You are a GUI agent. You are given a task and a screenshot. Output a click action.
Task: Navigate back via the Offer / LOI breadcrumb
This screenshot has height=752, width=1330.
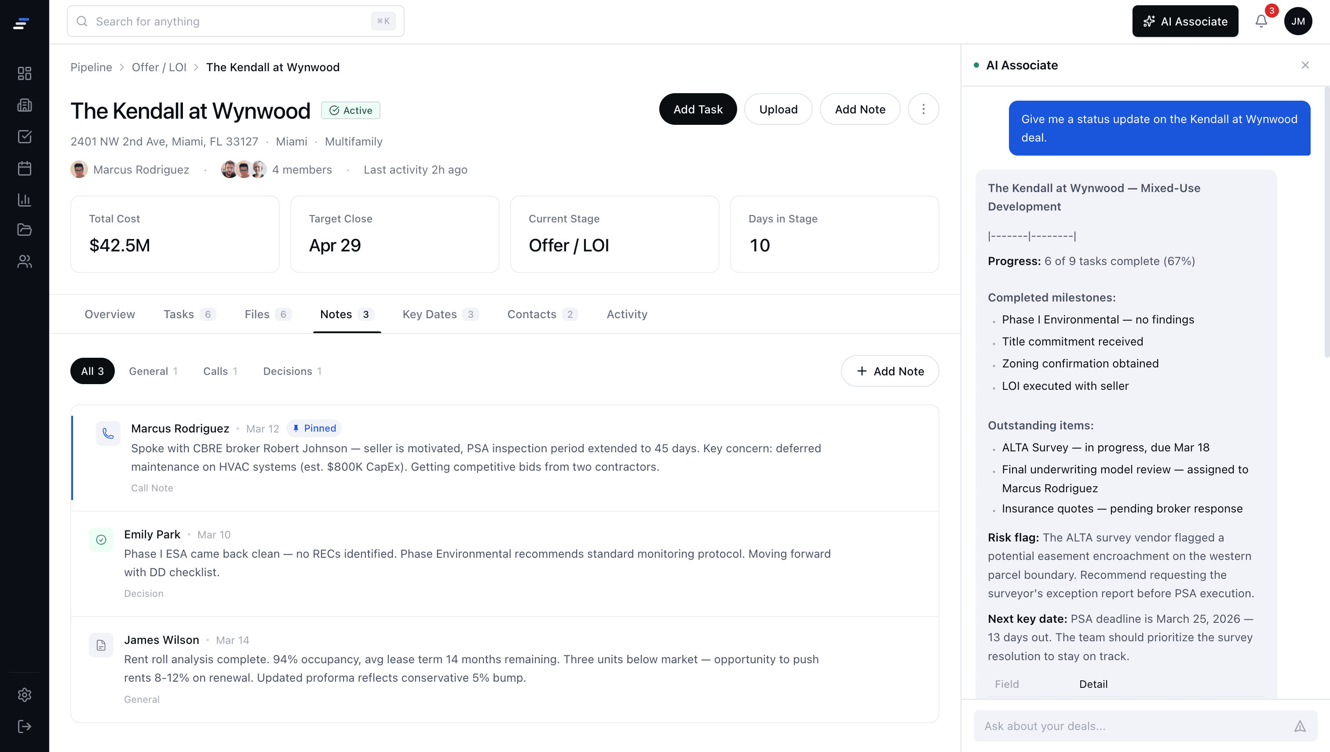159,67
